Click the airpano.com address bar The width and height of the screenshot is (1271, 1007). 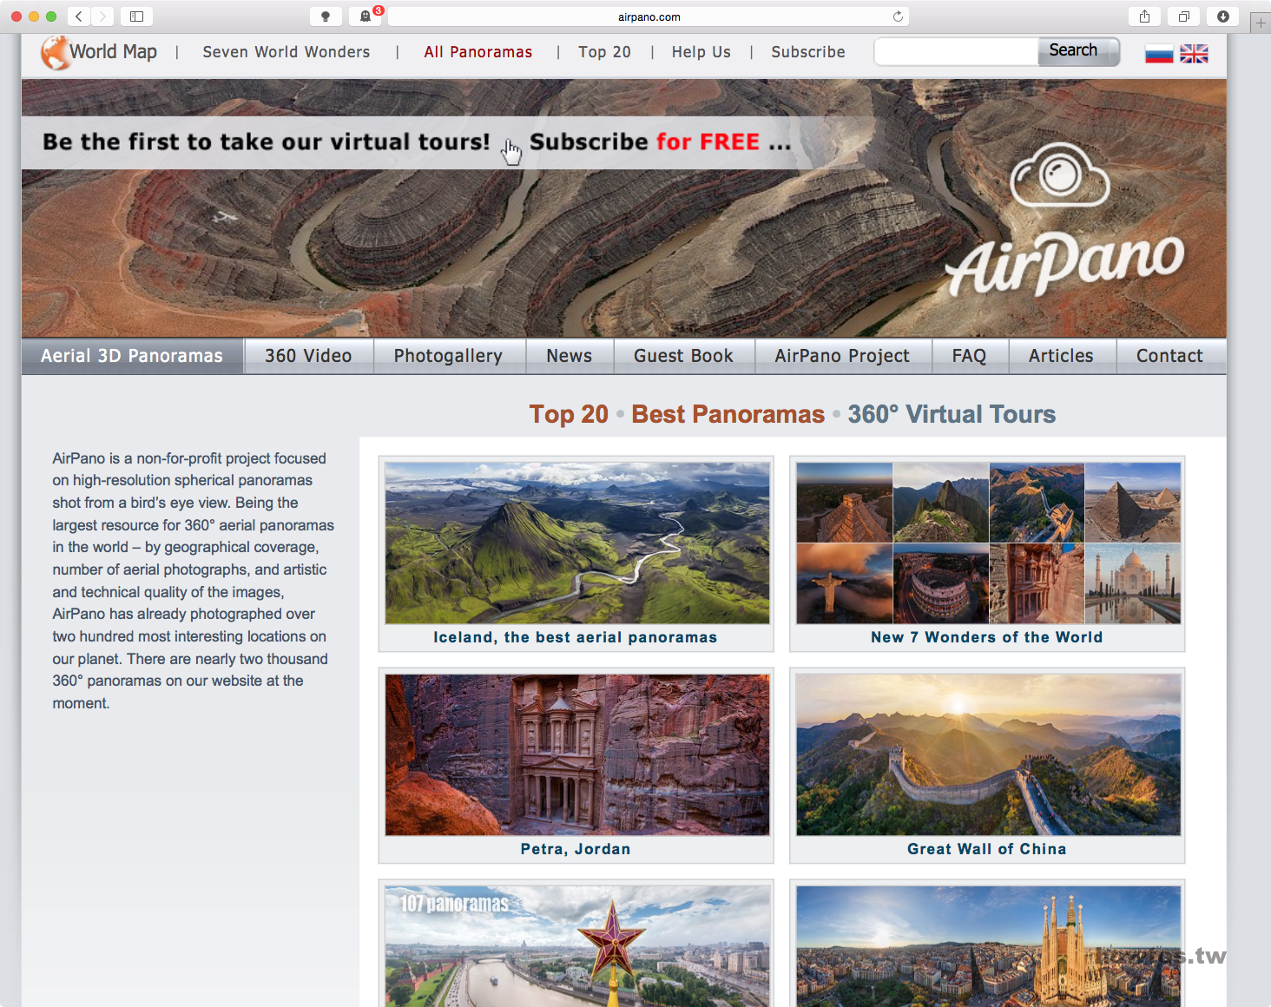tap(649, 16)
